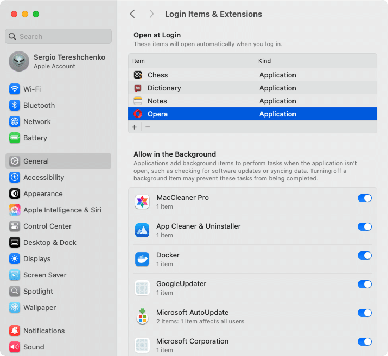Go back with the left chevron
This screenshot has width=388, height=356.
click(132, 14)
